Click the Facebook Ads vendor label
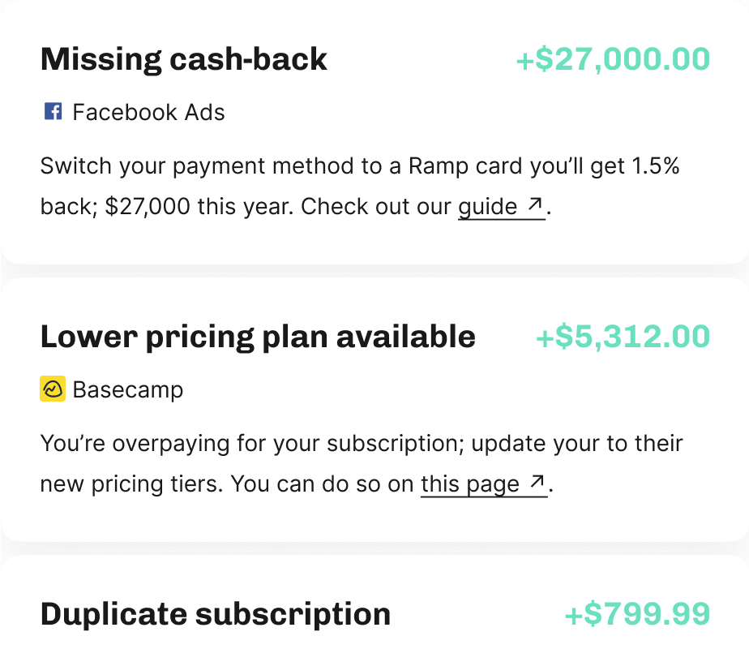Viewport: 749px width, 649px height. click(x=148, y=112)
